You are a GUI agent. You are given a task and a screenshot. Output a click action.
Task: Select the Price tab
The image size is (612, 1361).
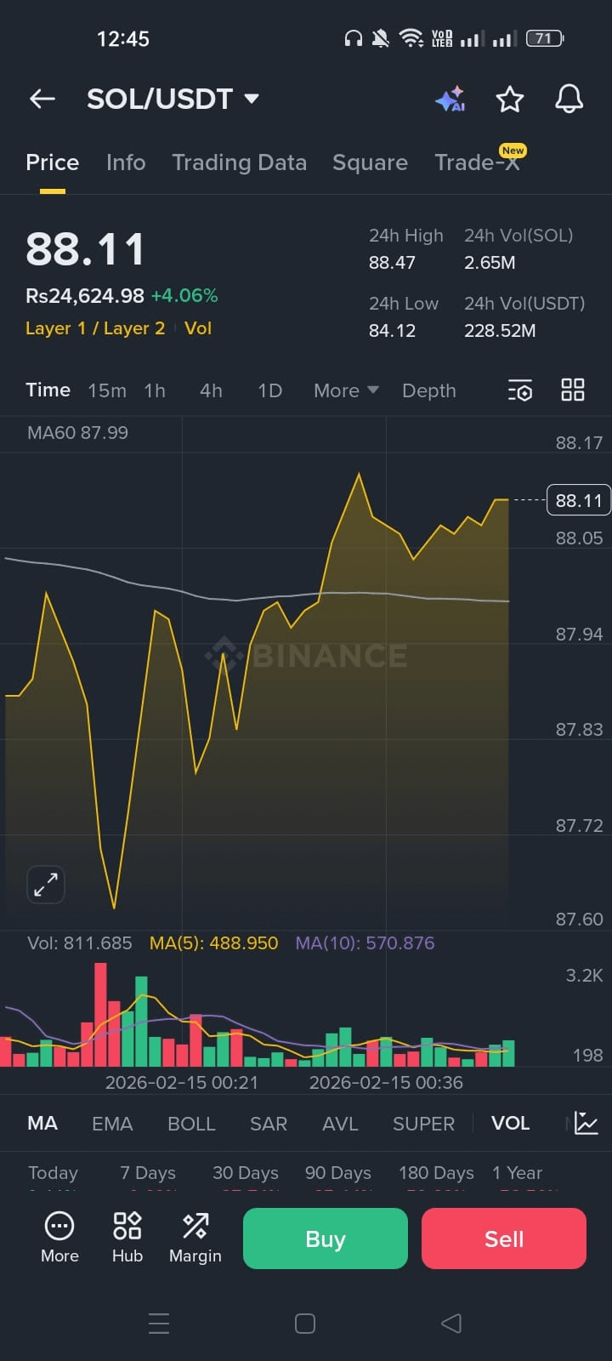coord(53,162)
